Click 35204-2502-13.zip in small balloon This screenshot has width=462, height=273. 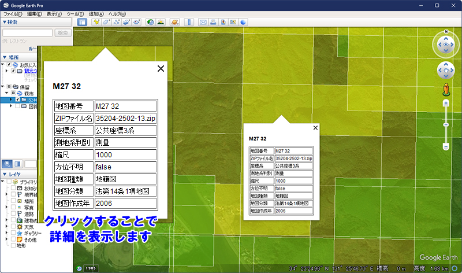click(294, 158)
